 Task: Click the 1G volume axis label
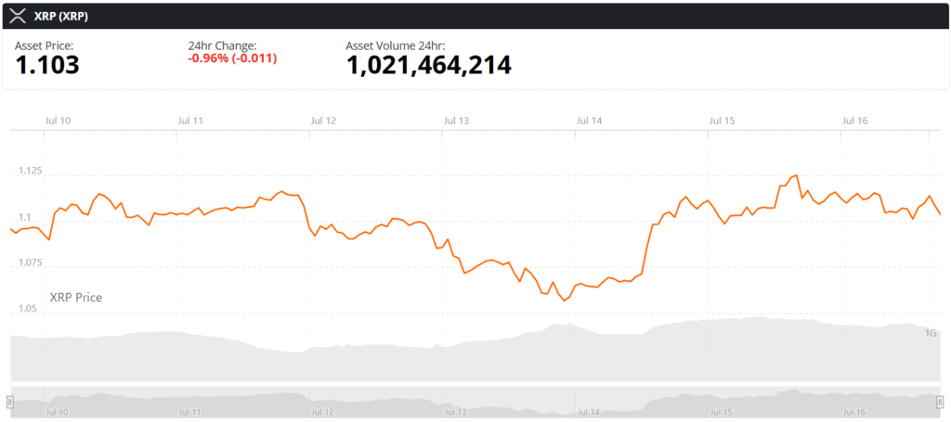click(931, 333)
